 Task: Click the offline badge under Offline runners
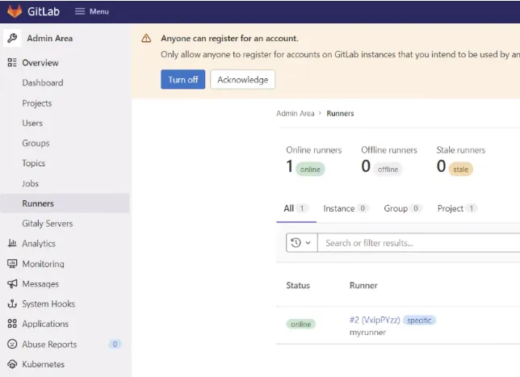click(388, 169)
